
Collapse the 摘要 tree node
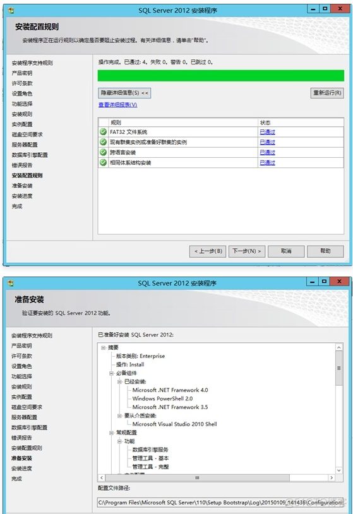[x=104, y=347]
